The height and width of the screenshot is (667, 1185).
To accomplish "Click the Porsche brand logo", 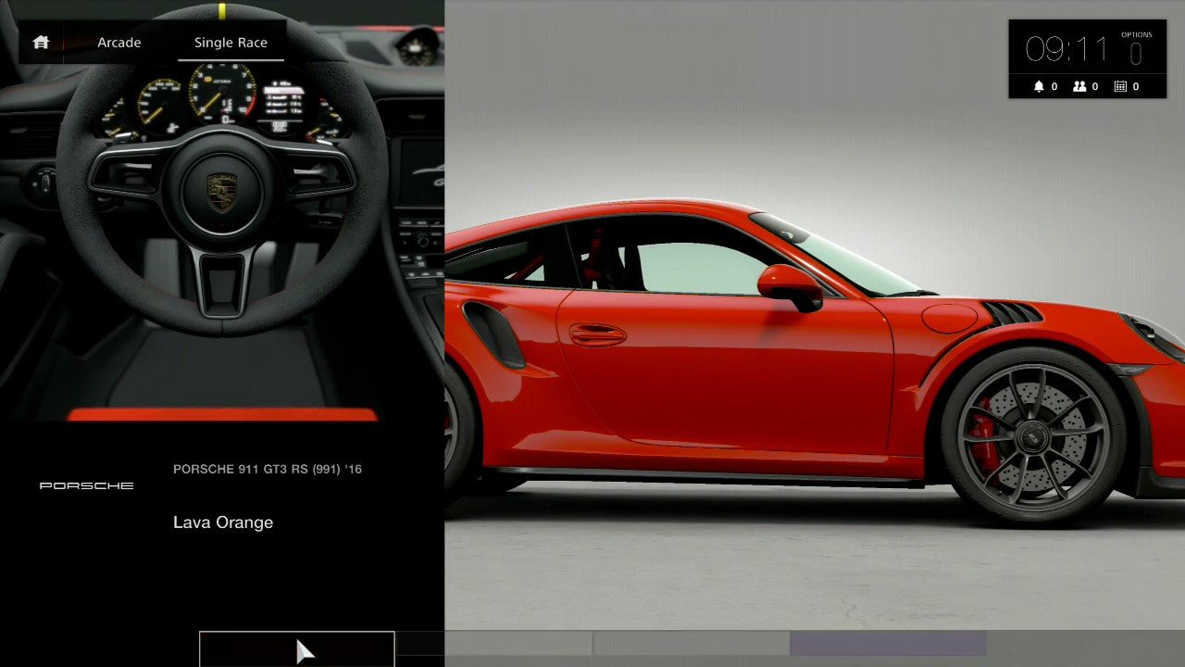I will pyautogui.click(x=86, y=485).
